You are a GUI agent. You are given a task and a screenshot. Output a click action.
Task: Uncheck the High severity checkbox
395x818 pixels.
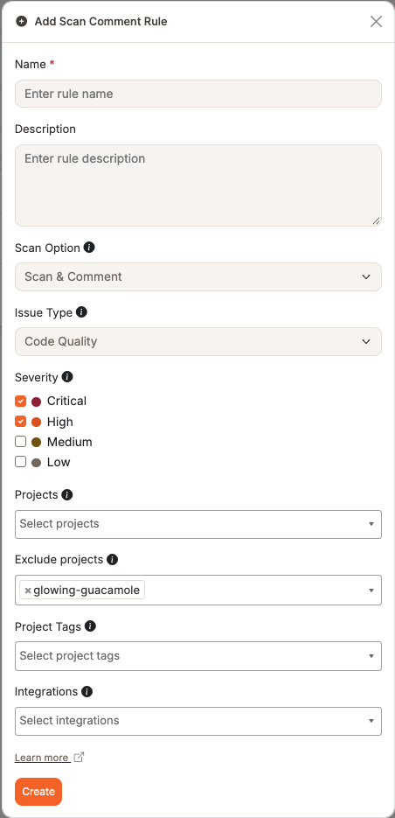point(20,422)
